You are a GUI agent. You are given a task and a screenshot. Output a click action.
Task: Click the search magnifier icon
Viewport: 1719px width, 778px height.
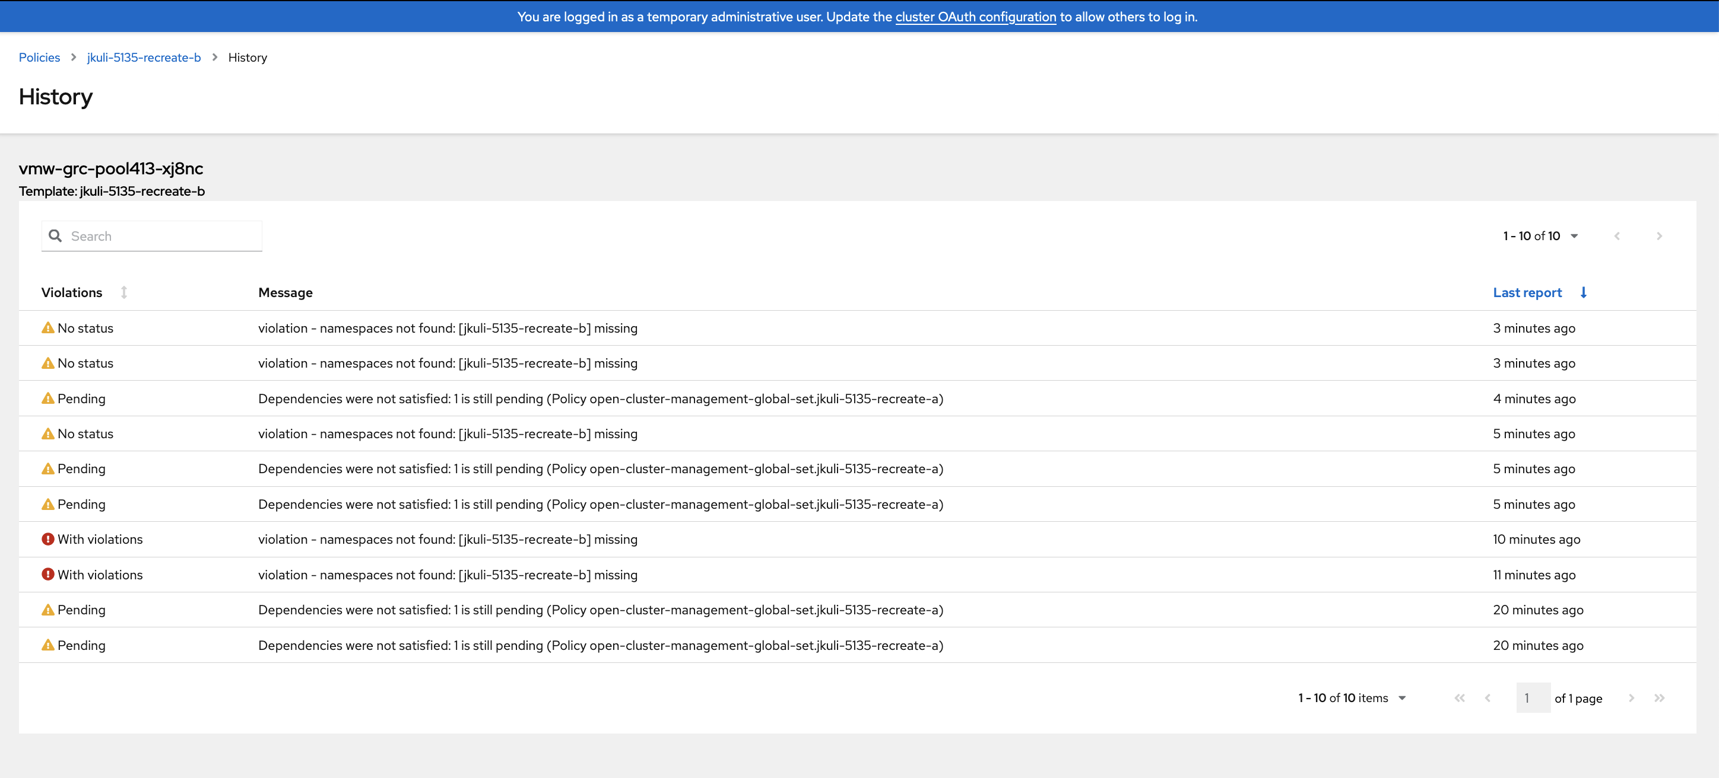[x=55, y=236]
